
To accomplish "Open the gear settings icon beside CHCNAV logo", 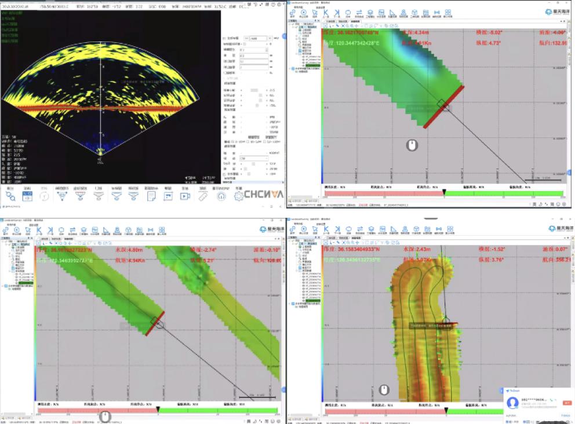I will coord(239,196).
